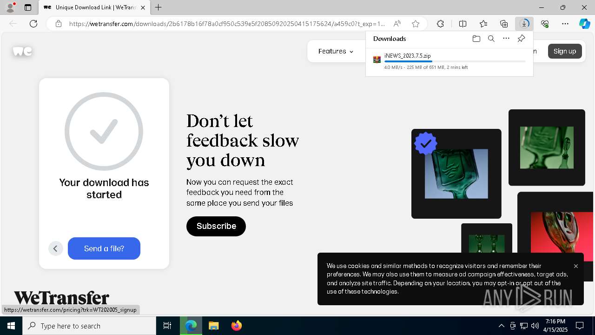Viewport: 595px width, 335px height.
Task: Select the top right green glass thumbnail
Action: coord(547,147)
